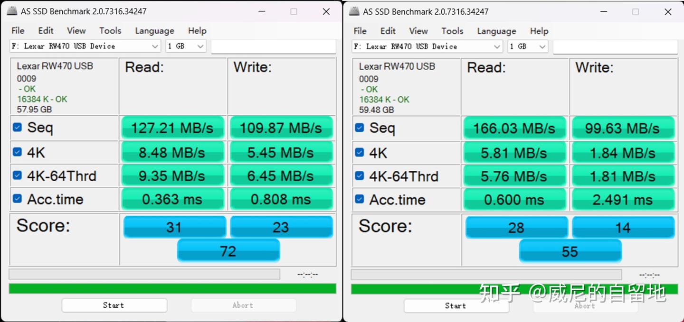684x322 pixels.
Task: Open Language menu in left window
Action: coord(154,31)
